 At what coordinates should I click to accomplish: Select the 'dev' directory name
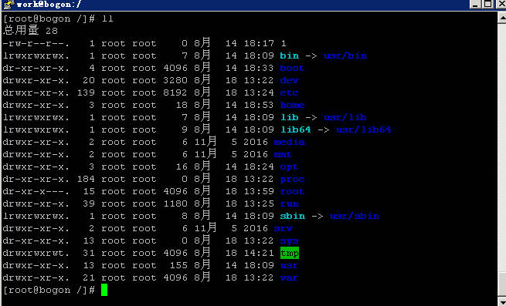click(289, 80)
